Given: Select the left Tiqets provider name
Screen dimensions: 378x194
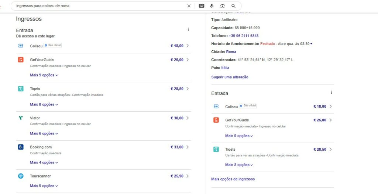Looking at the screenshot, I should (x=35, y=89).
